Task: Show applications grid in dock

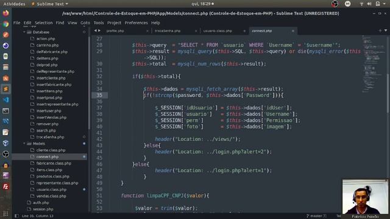Action: click(x=5, y=214)
